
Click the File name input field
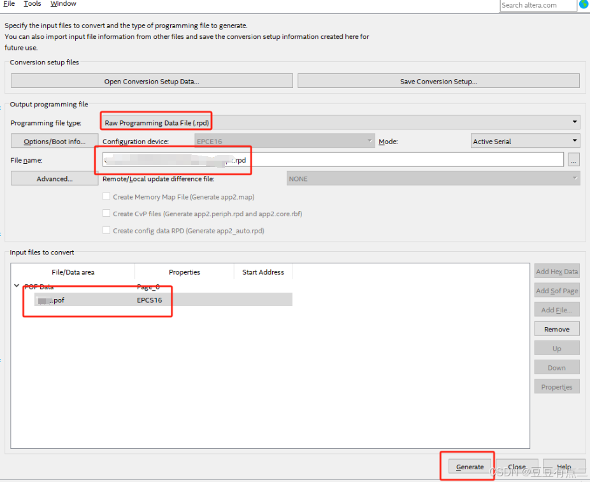point(333,159)
